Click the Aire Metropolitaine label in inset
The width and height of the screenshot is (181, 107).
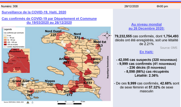(x=15, y=51)
